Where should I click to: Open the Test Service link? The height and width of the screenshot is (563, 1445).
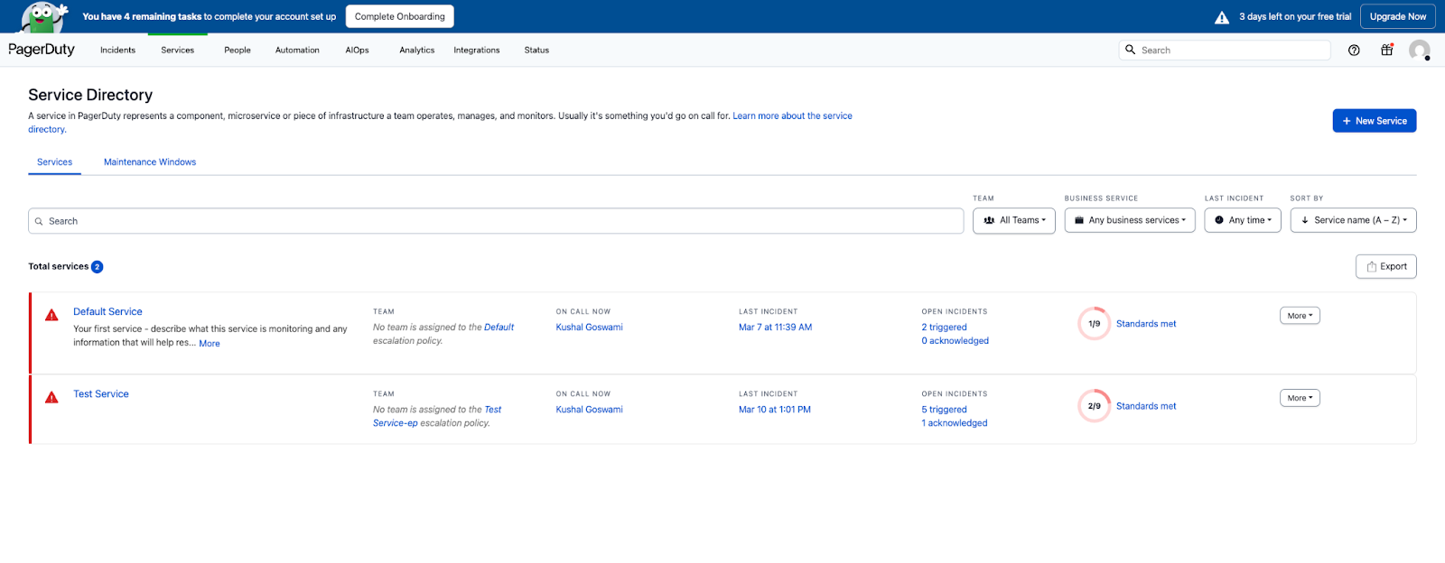(x=101, y=394)
